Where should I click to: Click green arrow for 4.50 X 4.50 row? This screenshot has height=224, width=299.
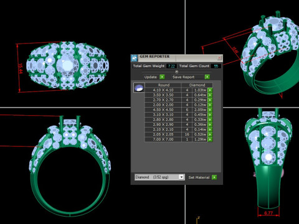coord(210,110)
